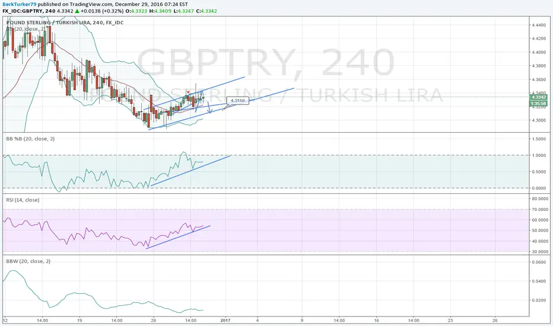Click the 30.0000 level on the RSI axis
The image size is (553, 326).
[539, 252]
